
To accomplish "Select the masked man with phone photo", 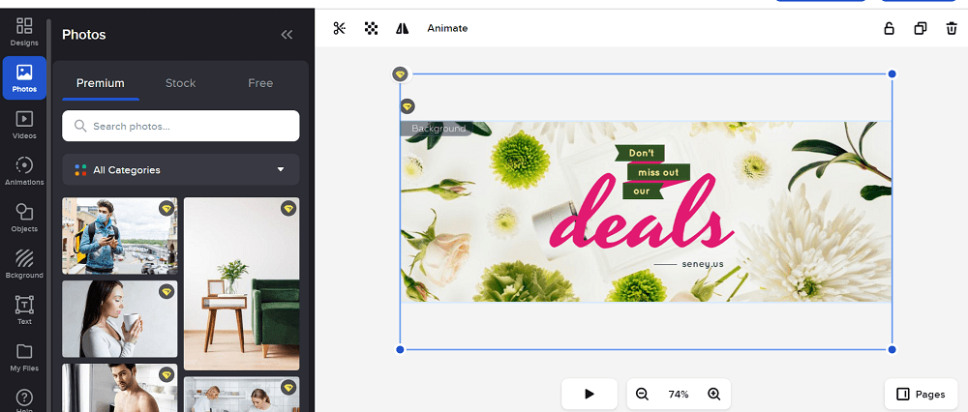I will tap(120, 236).
